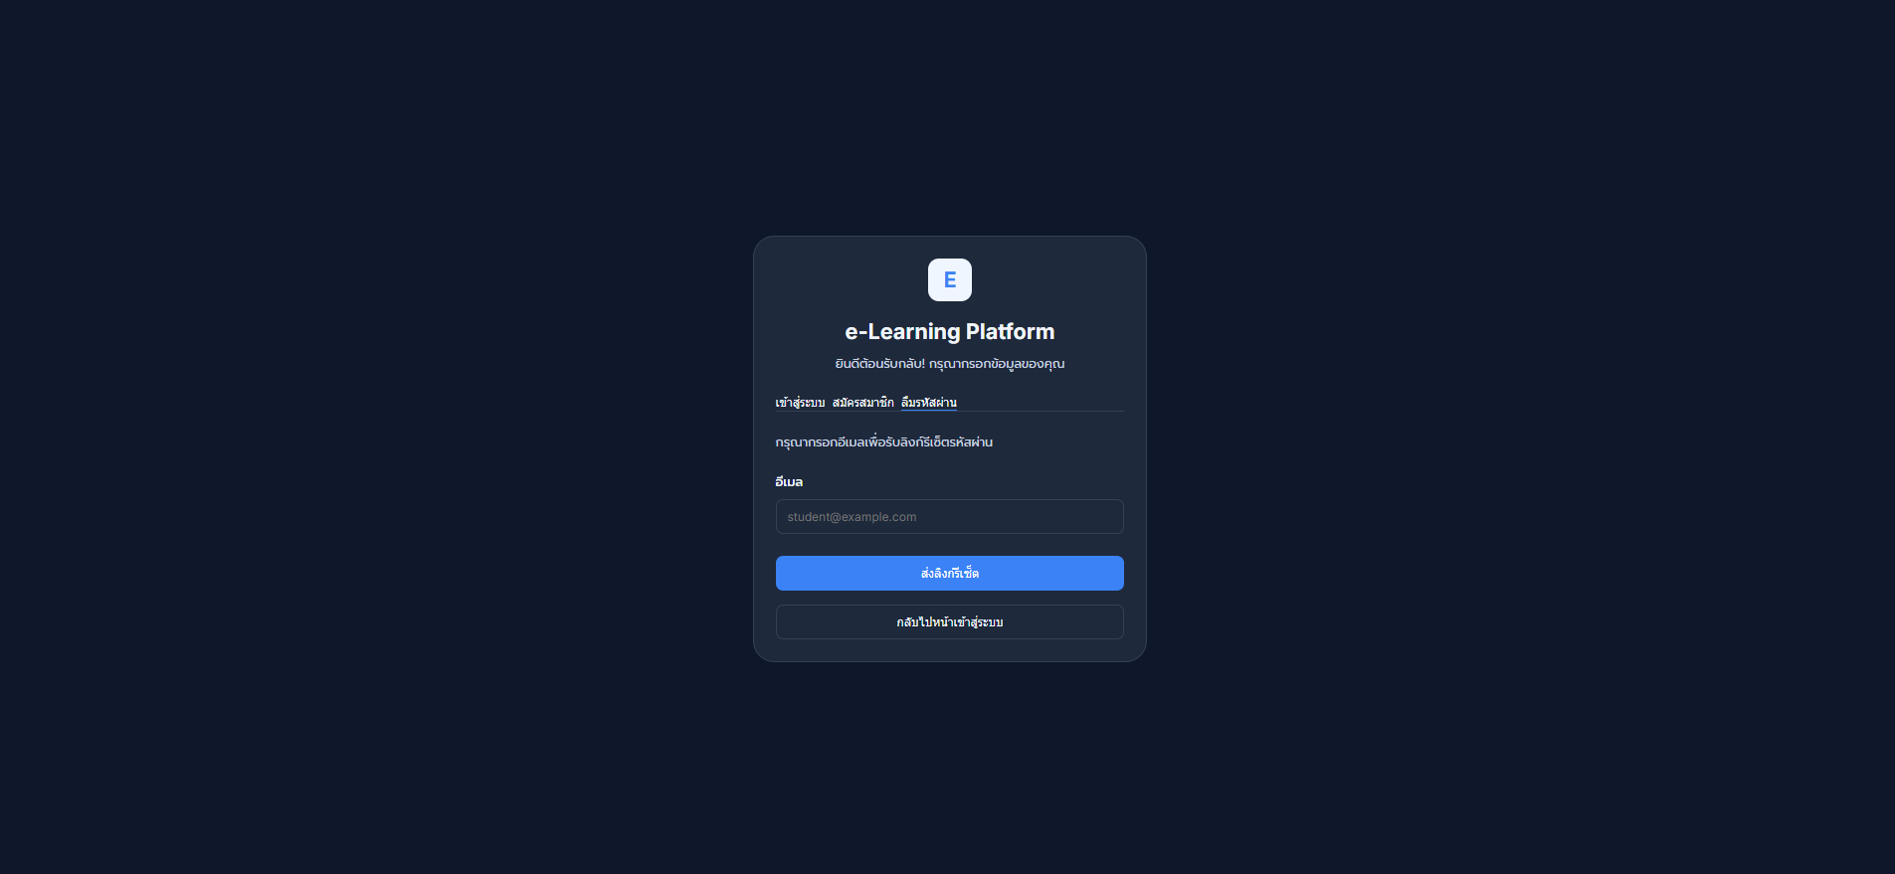This screenshot has height=874, width=1895.
Task: Click the กรุณากรอกอีเมล reset instruction text
Action: [883, 442]
